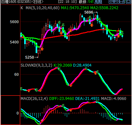Image resolution: width=132 pixels, height=125 pixels.
Task: Open the 周期 period link
Action: point(98,2)
